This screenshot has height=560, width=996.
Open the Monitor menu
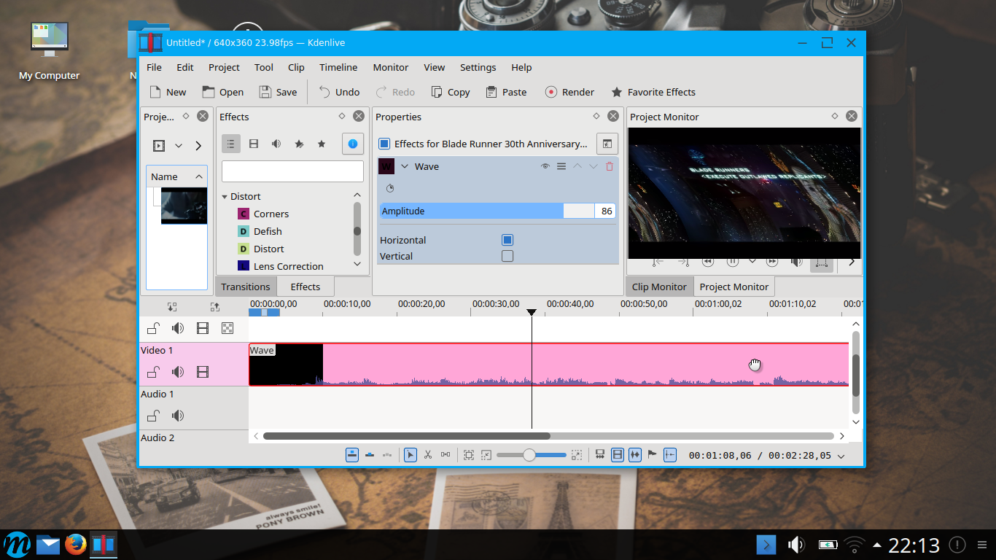pos(391,67)
